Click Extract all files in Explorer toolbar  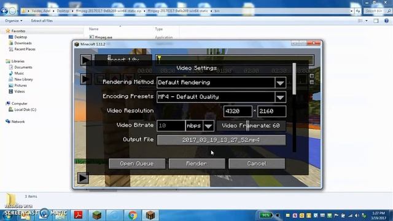click(x=42, y=21)
